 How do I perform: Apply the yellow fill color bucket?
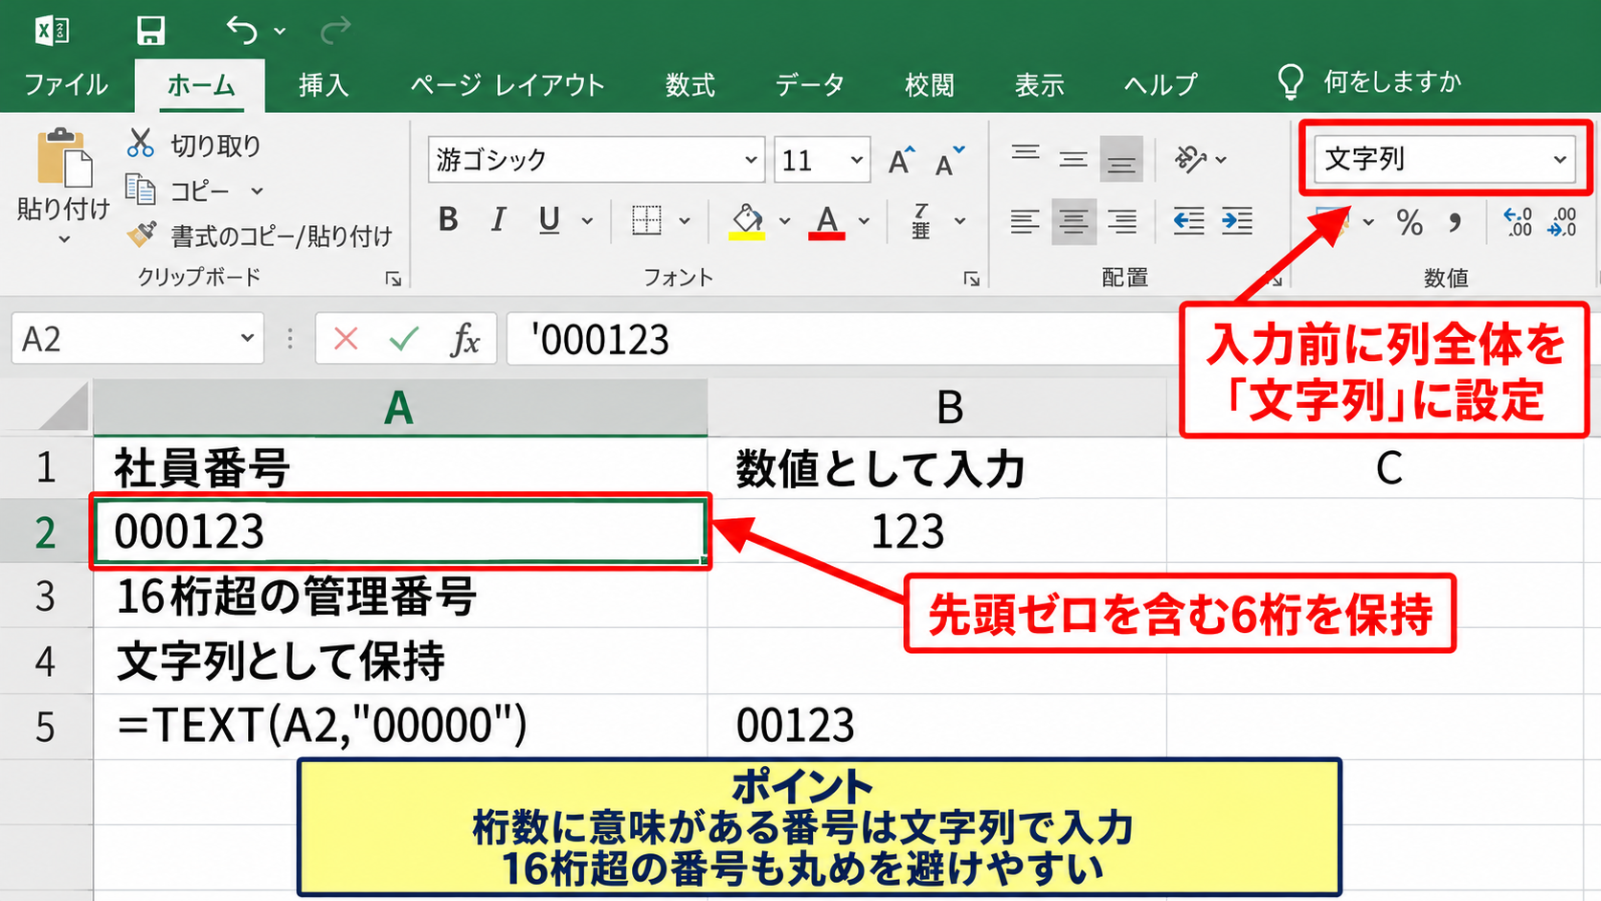click(747, 222)
